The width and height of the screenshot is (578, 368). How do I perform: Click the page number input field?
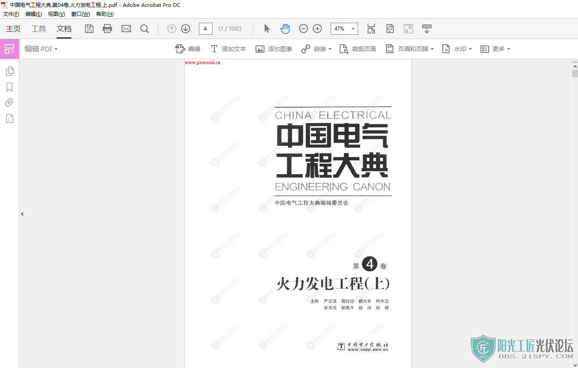[205, 29]
